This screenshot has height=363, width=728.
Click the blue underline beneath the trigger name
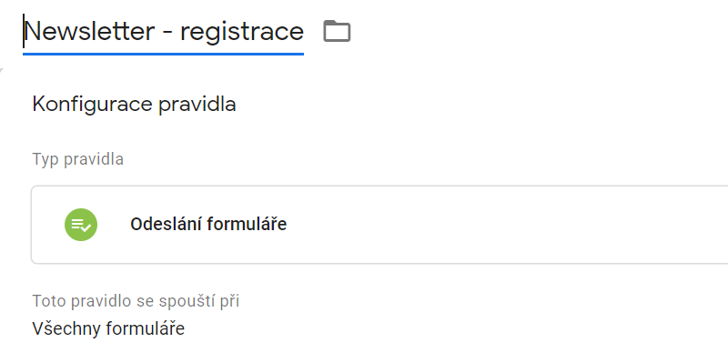click(x=164, y=54)
